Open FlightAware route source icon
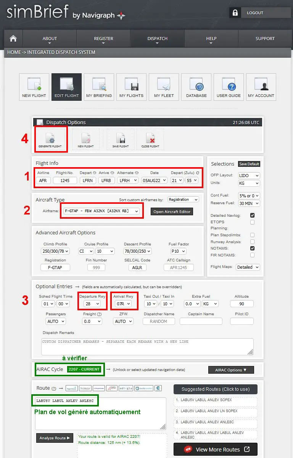This screenshot has height=458, width=293. click(x=71, y=388)
